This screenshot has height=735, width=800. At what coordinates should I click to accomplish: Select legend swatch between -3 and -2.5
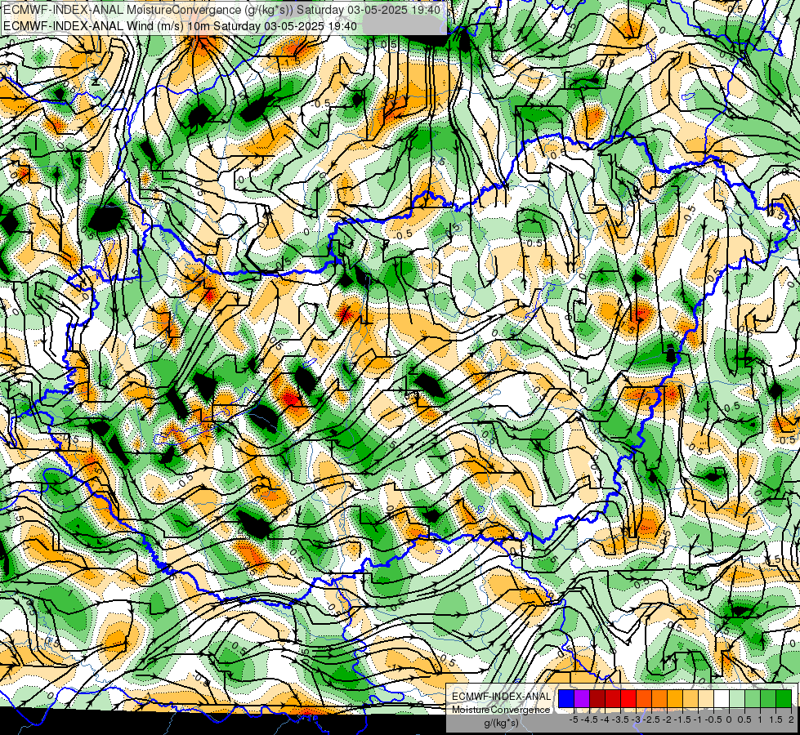(644, 699)
